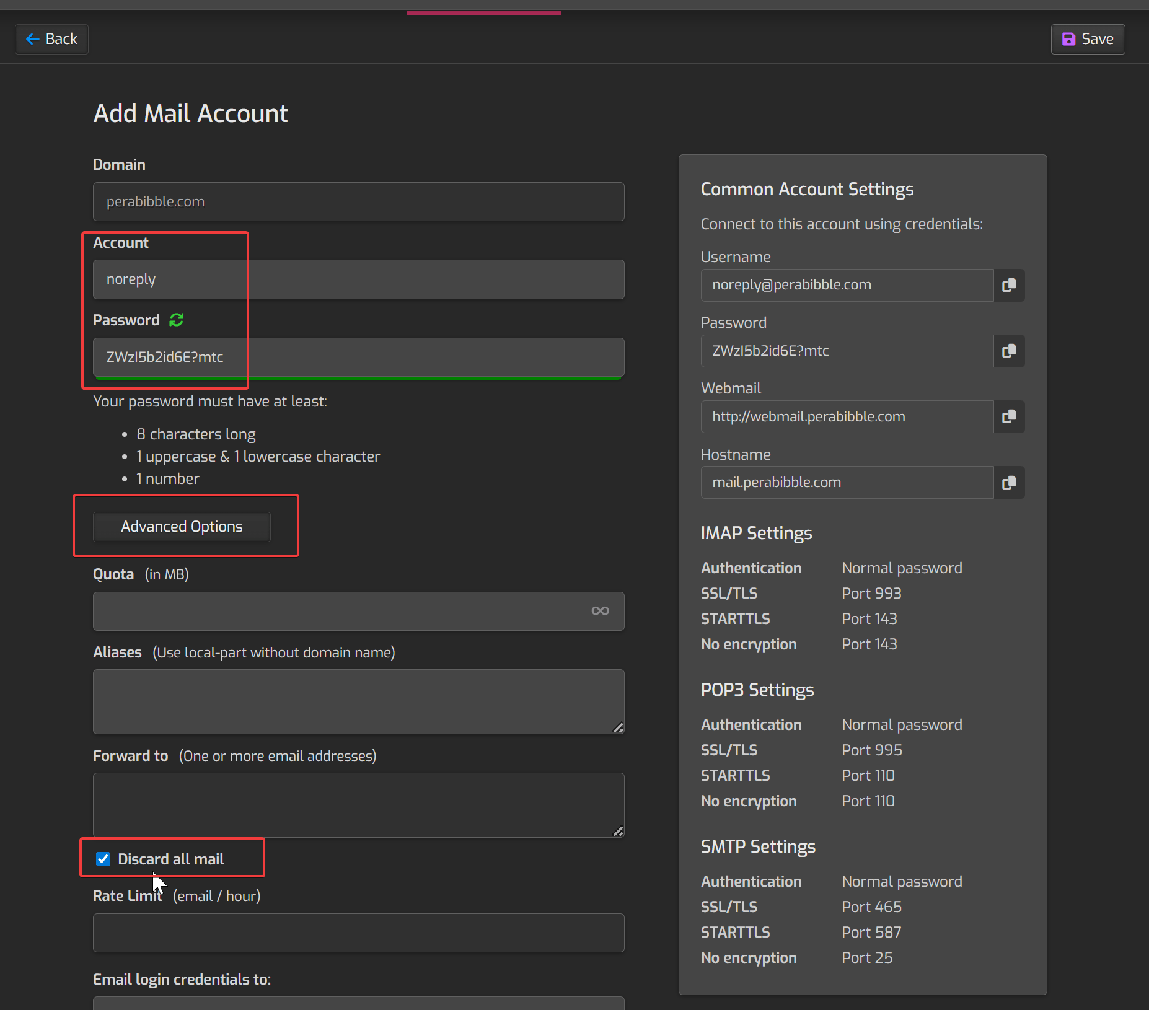
Task: Copy the Hostname mail.perabibble.com
Action: click(1009, 482)
